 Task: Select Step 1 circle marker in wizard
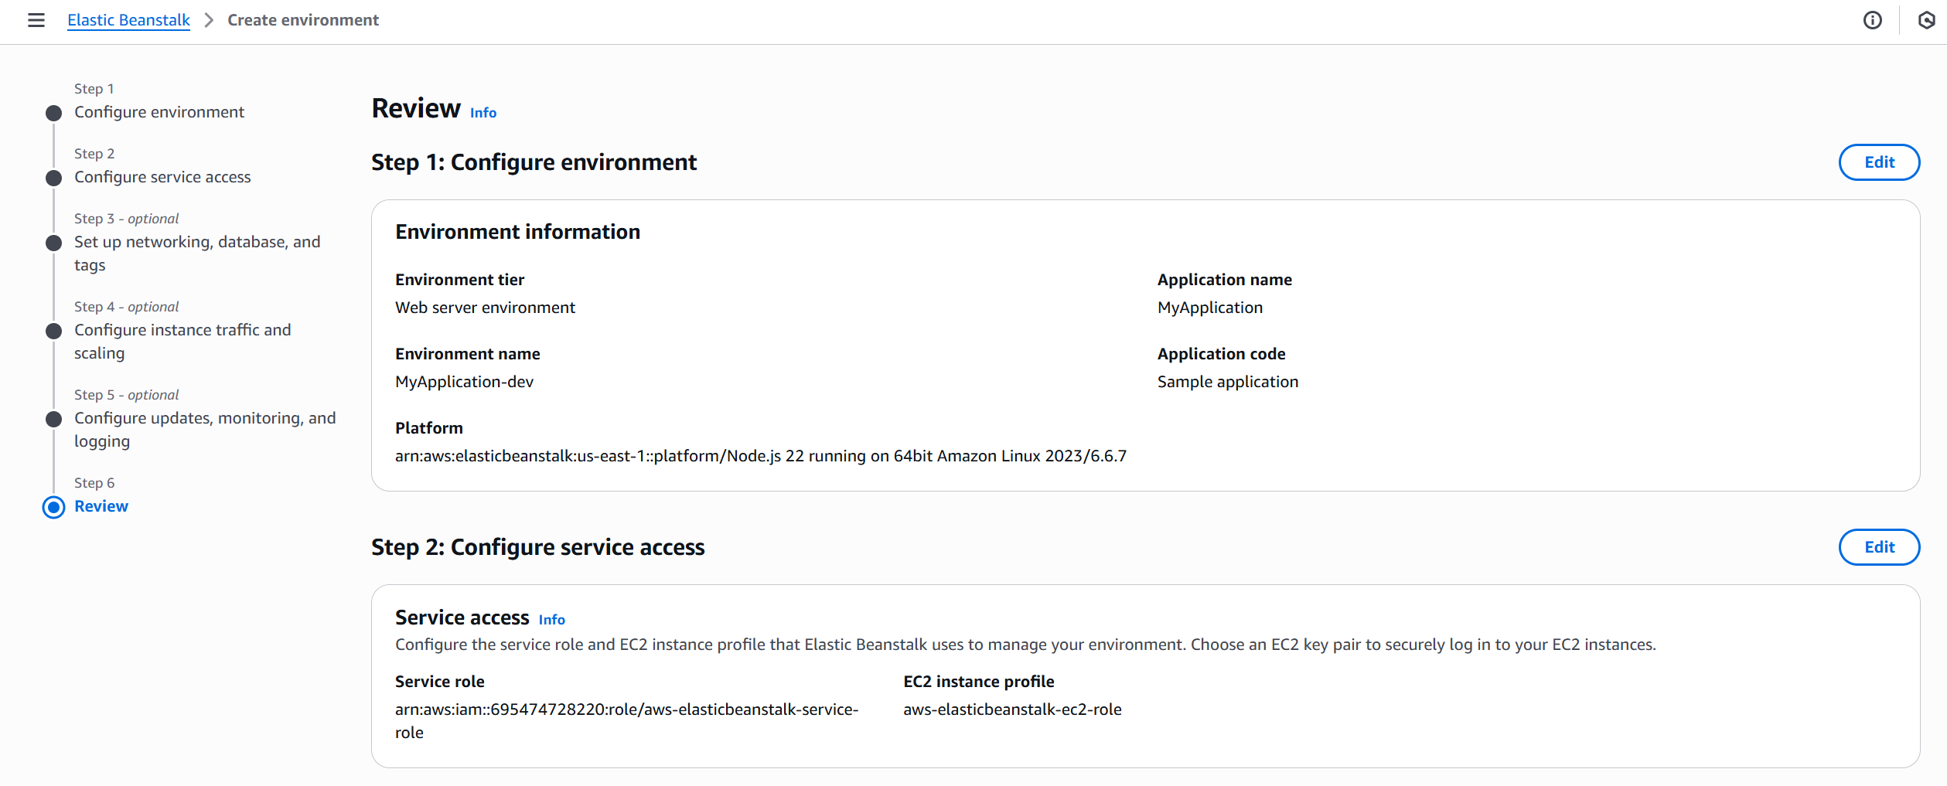click(53, 114)
